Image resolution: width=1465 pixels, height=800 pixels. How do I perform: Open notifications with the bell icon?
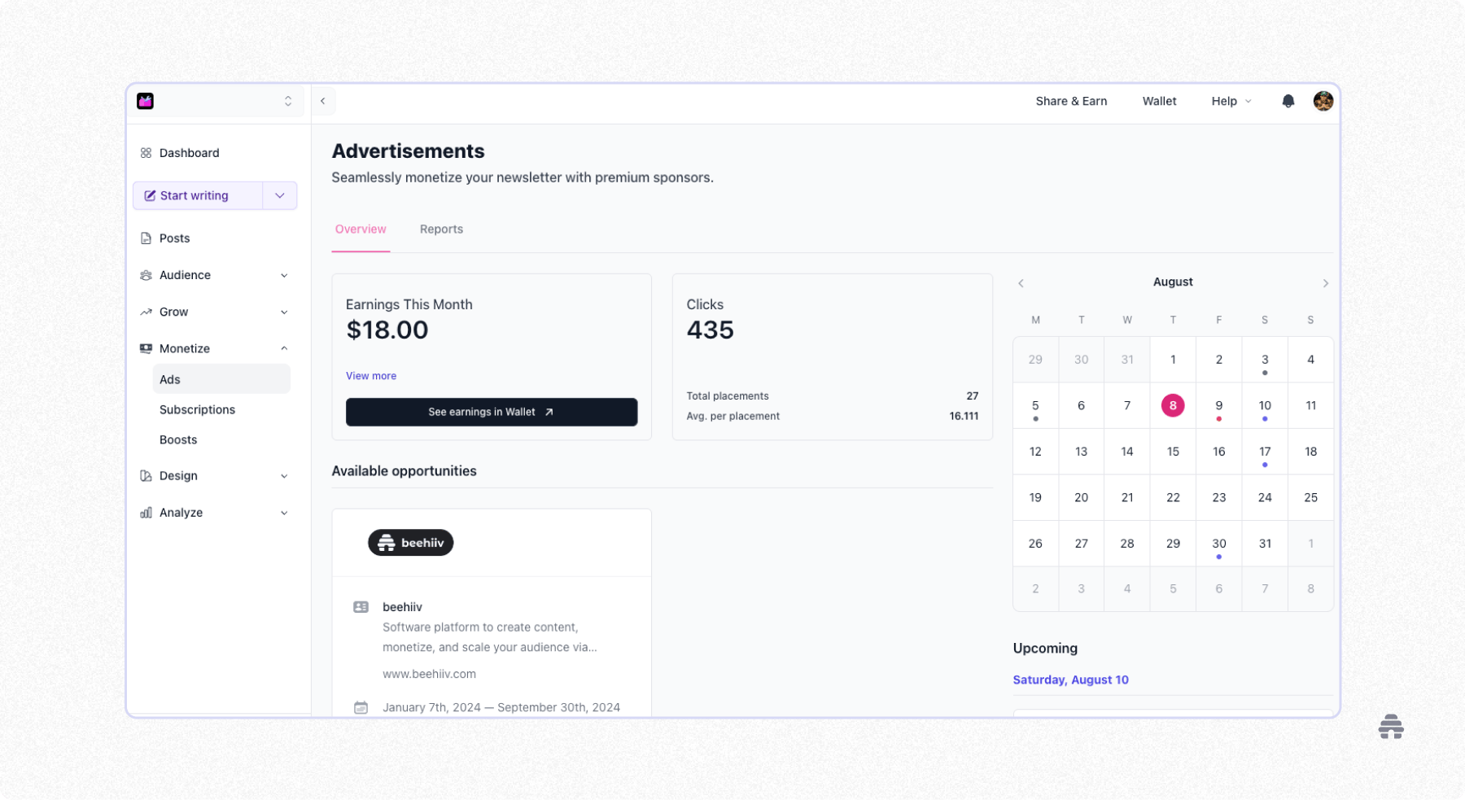(1288, 101)
